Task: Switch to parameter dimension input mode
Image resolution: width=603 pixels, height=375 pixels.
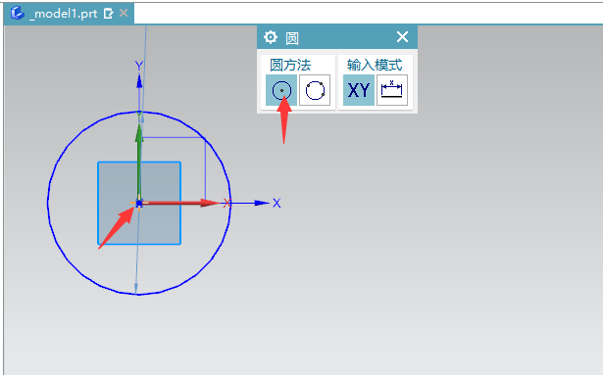Action: point(392,90)
